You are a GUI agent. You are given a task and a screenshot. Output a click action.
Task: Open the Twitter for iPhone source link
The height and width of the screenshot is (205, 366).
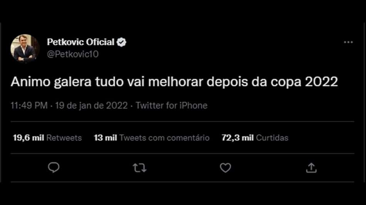171,106
